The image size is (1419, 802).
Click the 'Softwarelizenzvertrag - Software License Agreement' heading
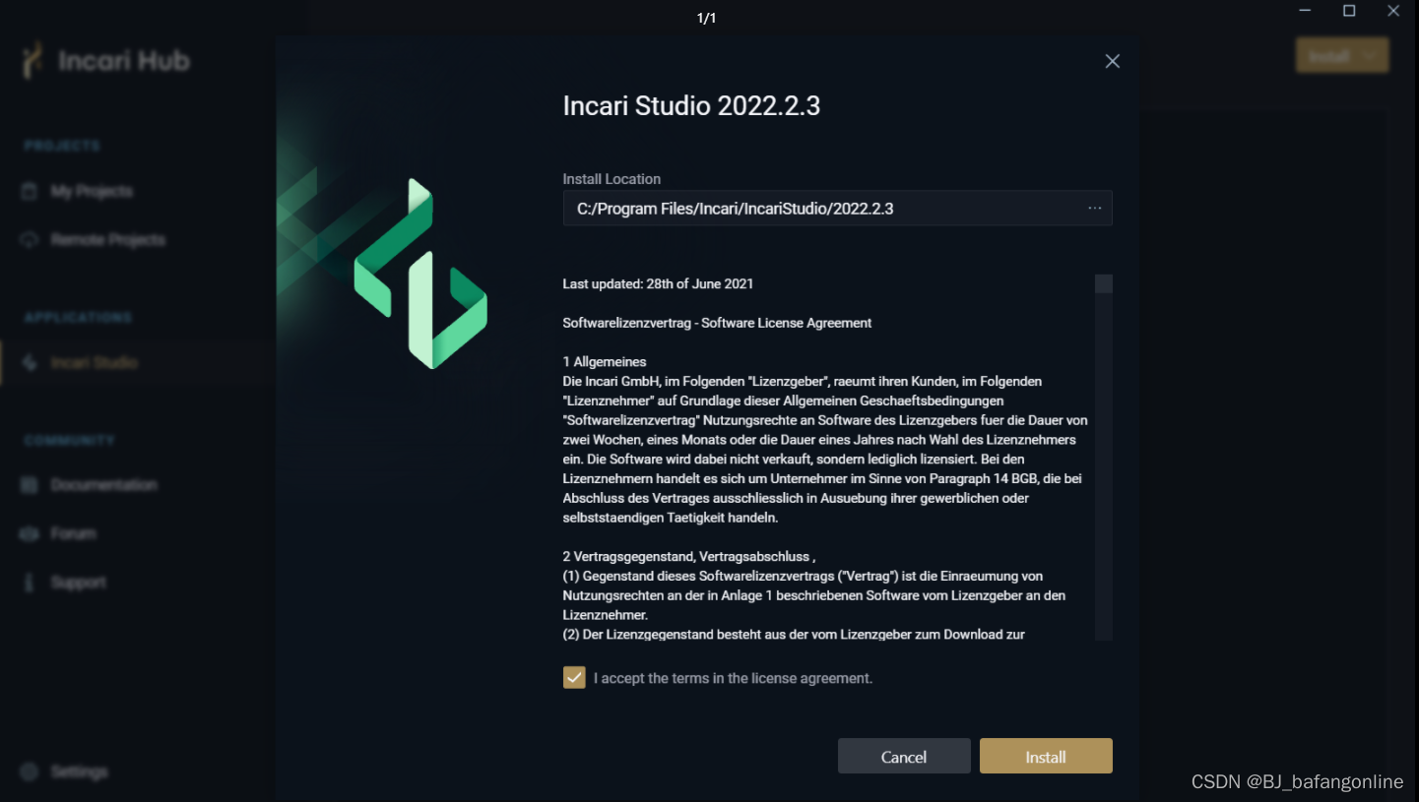[x=717, y=323]
